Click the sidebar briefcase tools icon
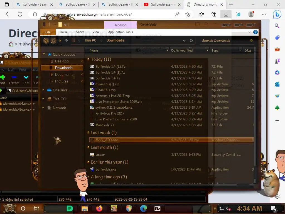The image size is (285, 214). coord(277,49)
